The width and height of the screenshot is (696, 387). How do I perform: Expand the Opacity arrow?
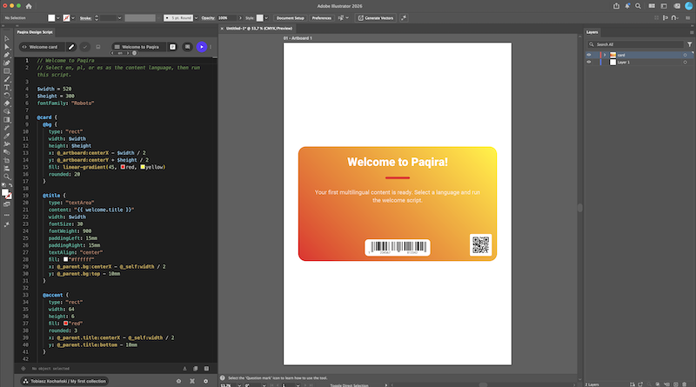[x=240, y=18]
